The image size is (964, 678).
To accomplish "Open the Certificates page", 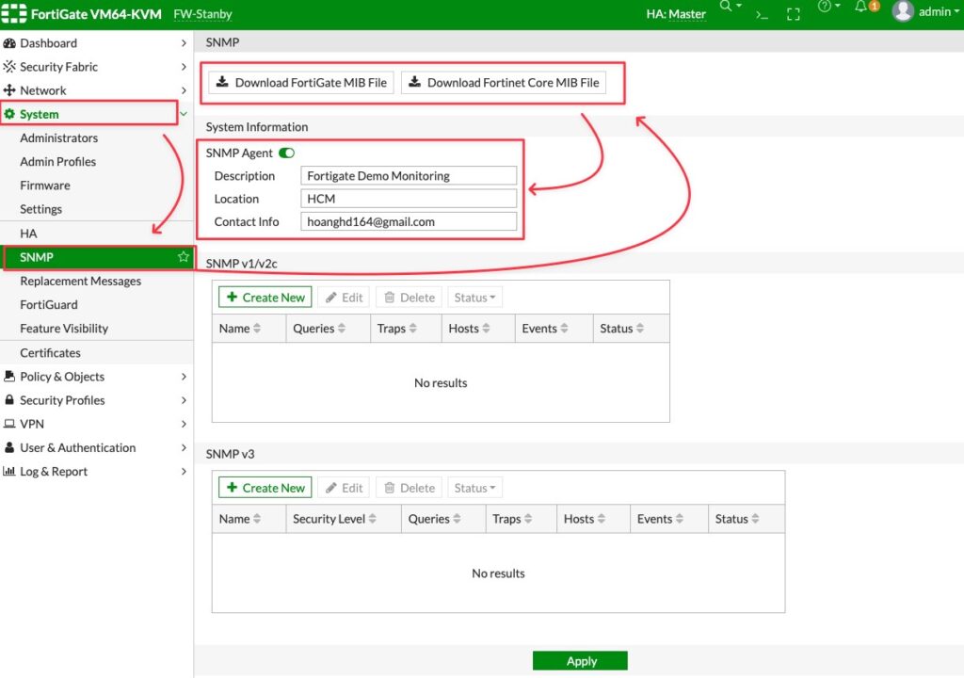I will point(51,352).
